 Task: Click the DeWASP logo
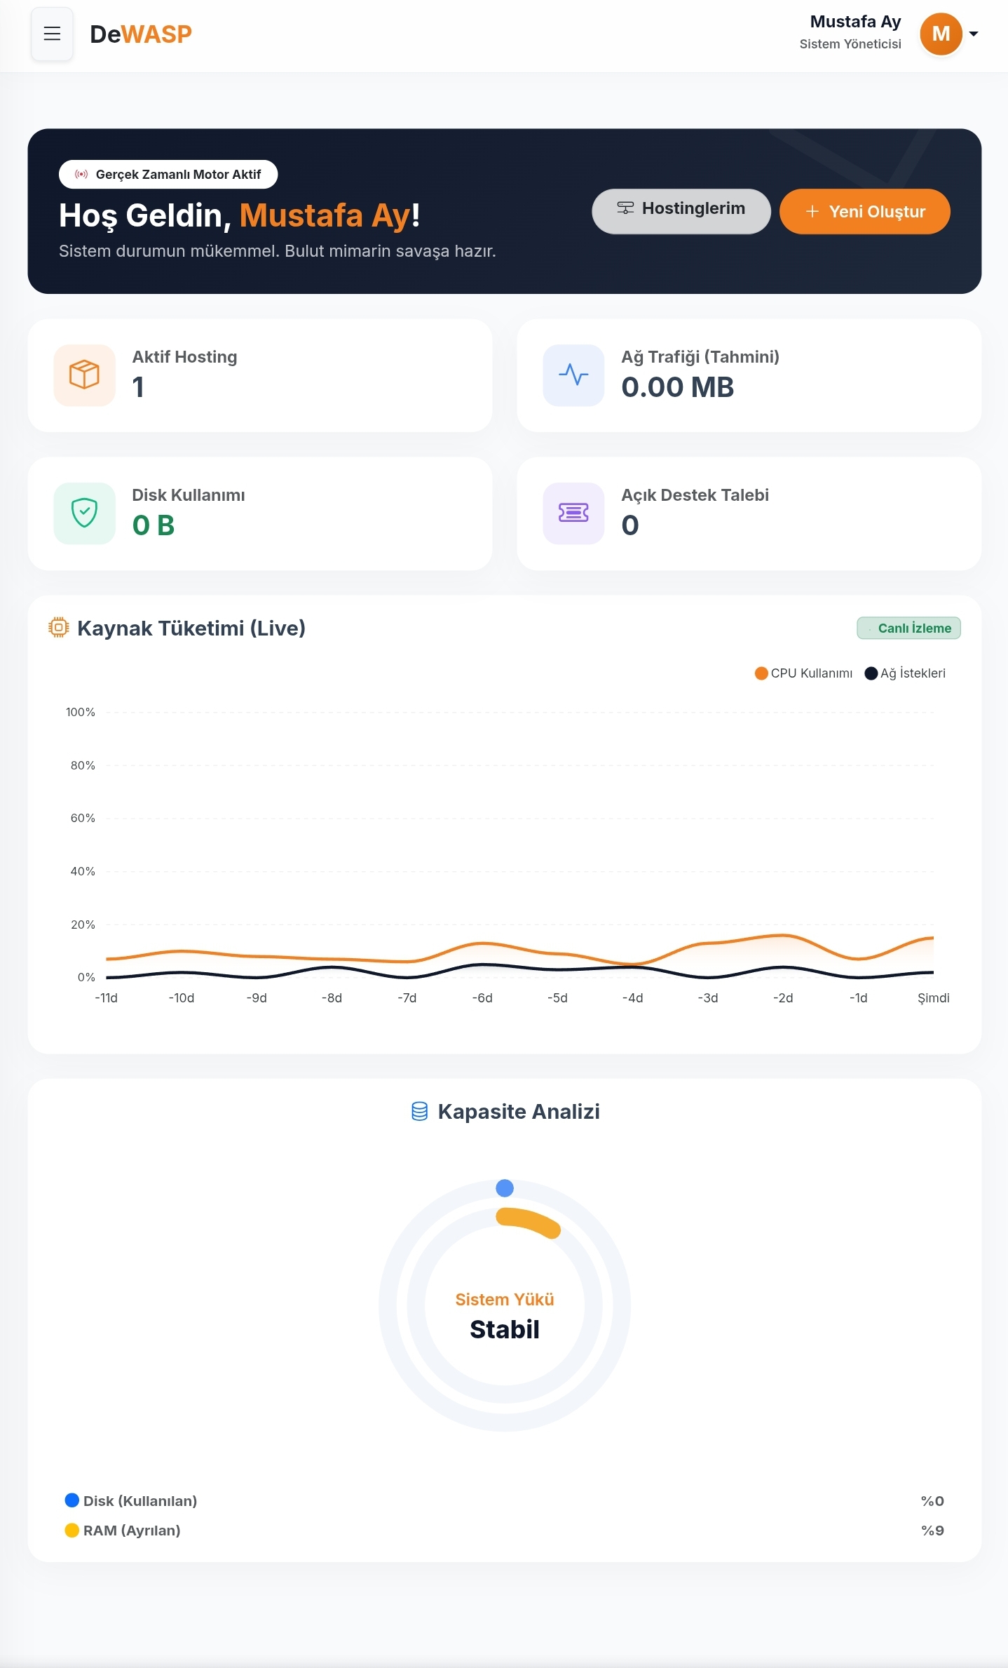141,34
